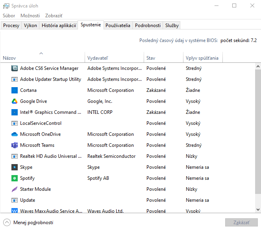Click the Intel Graphics Command icon
Screen dimensions: 261x232
pos(15,112)
